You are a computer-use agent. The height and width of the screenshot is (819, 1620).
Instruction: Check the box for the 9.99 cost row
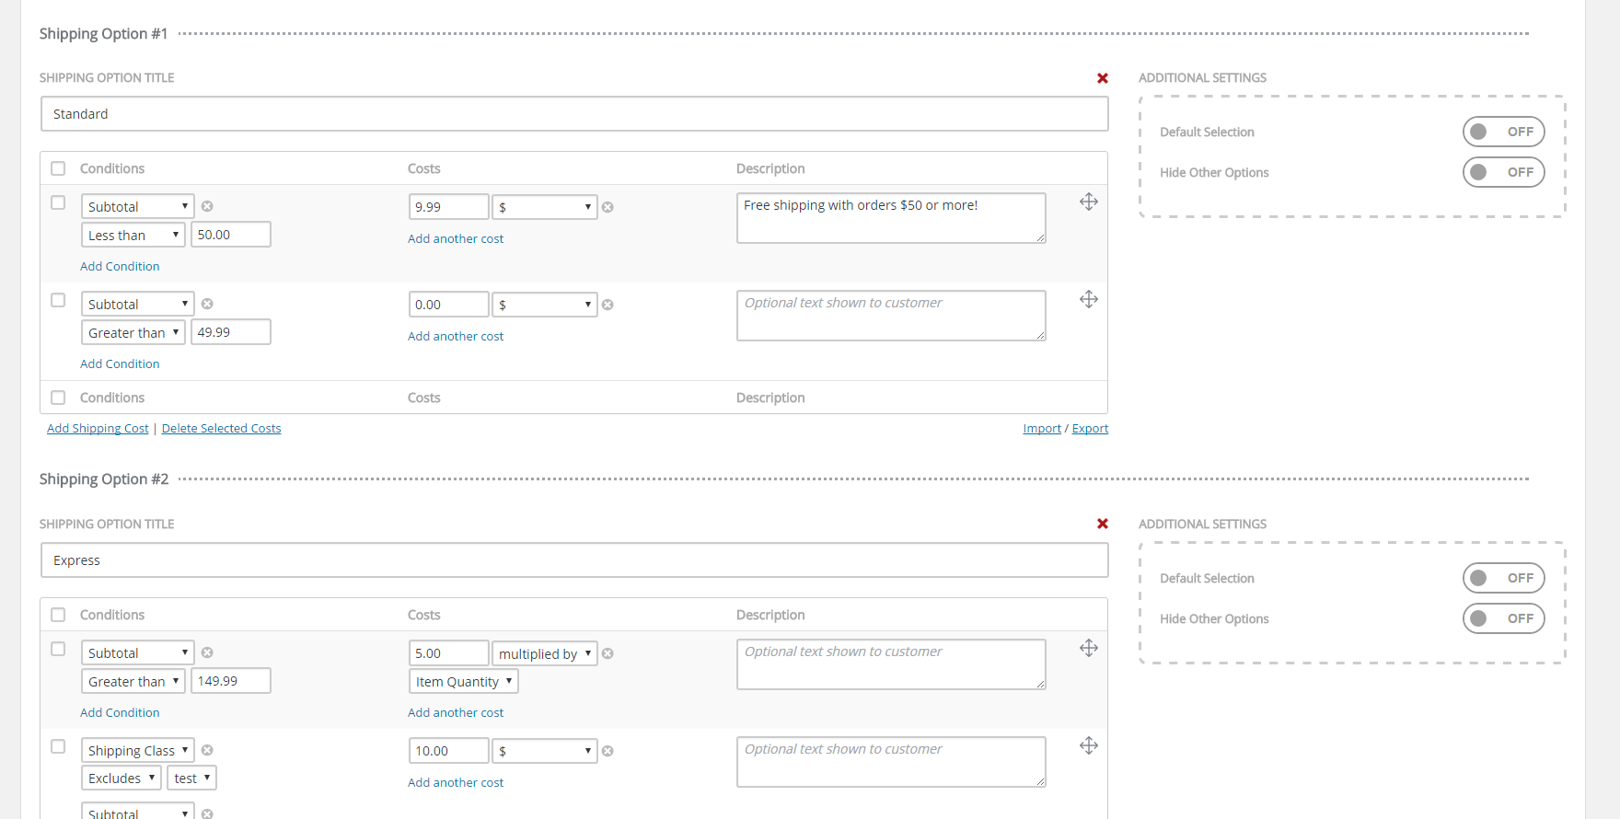[58, 202]
